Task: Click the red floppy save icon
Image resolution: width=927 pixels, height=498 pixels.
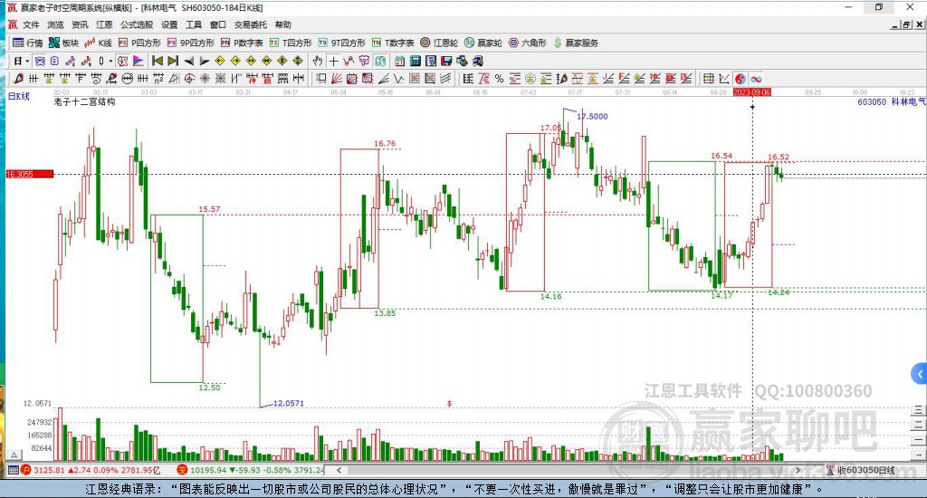Action: coord(446,61)
